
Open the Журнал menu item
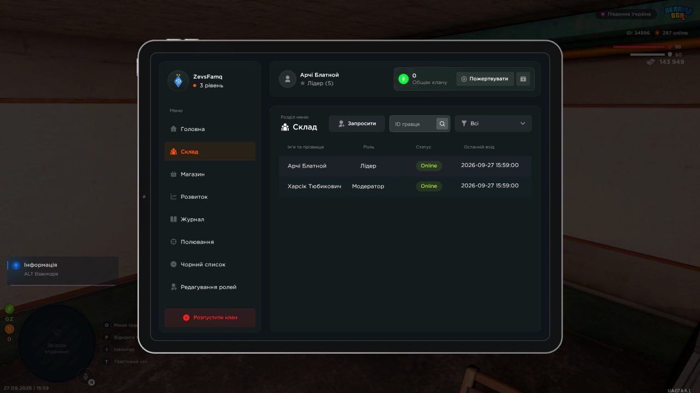tap(210, 219)
